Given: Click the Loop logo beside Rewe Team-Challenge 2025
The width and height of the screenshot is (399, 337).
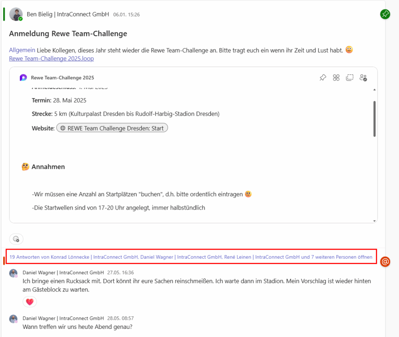Looking at the screenshot, I should tap(23, 78).
